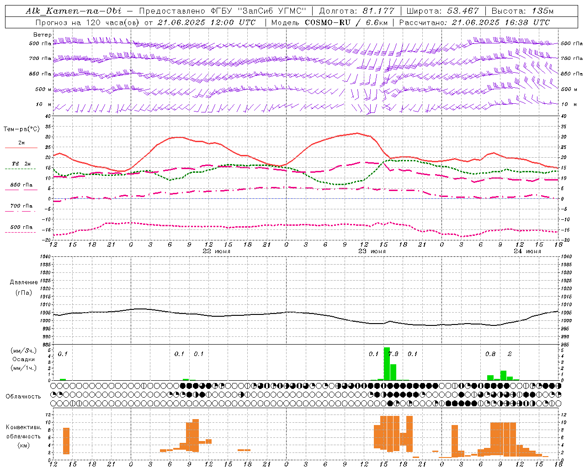Click the "24 июня" date label
This screenshot has height=468, width=585.
[527, 251]
